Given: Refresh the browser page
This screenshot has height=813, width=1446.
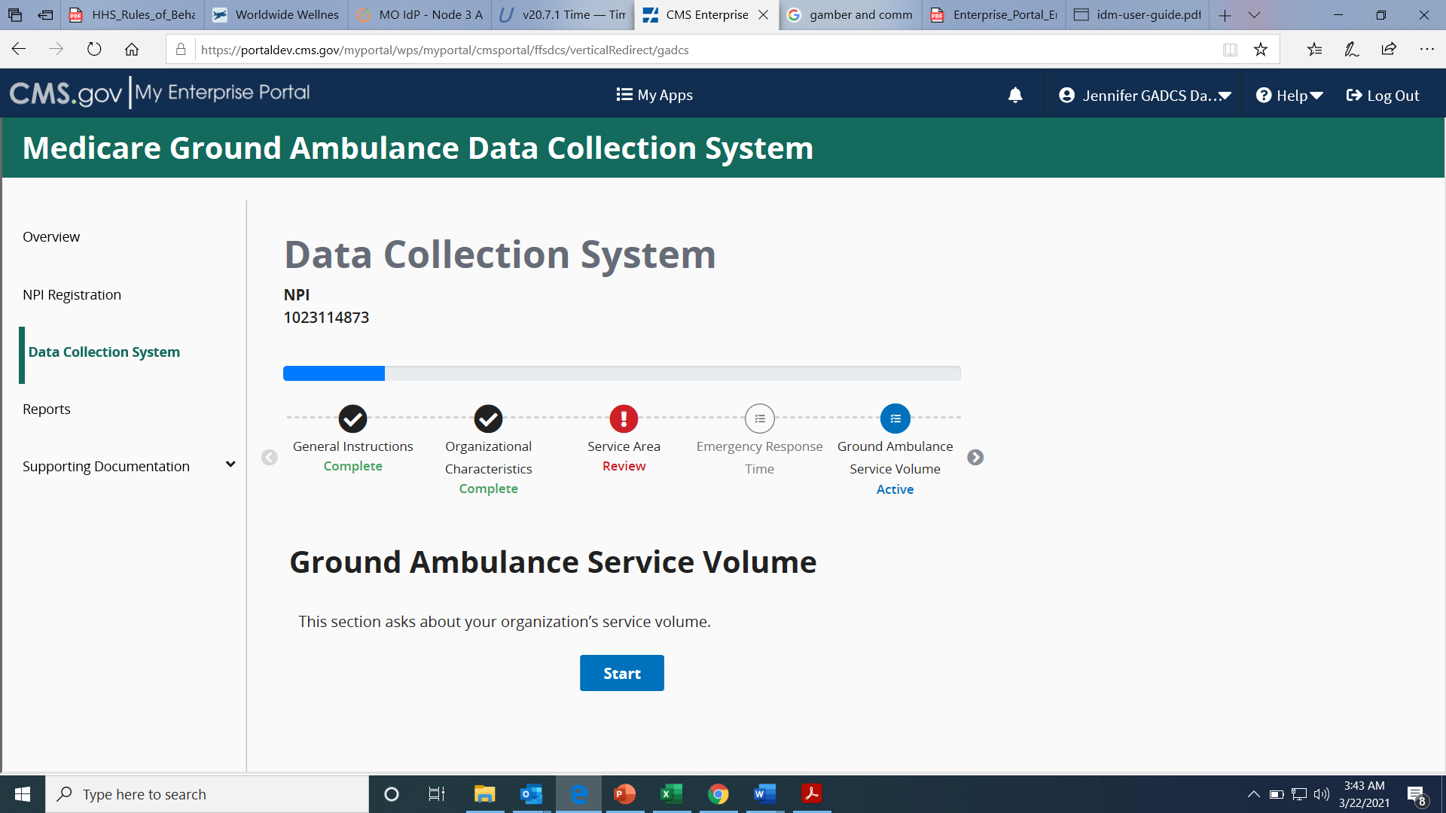Looking at the screenshot, I should (94, 50).
